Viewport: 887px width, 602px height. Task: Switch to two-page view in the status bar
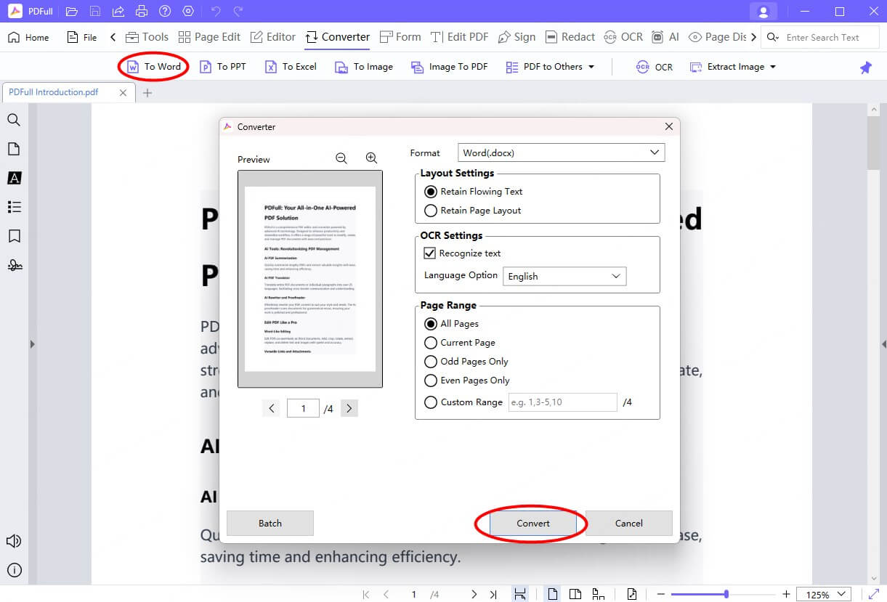click(x=576, y=594)
